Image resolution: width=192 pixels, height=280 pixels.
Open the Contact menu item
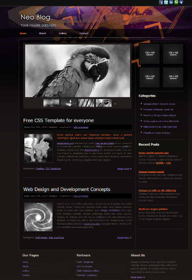[84, 33]
